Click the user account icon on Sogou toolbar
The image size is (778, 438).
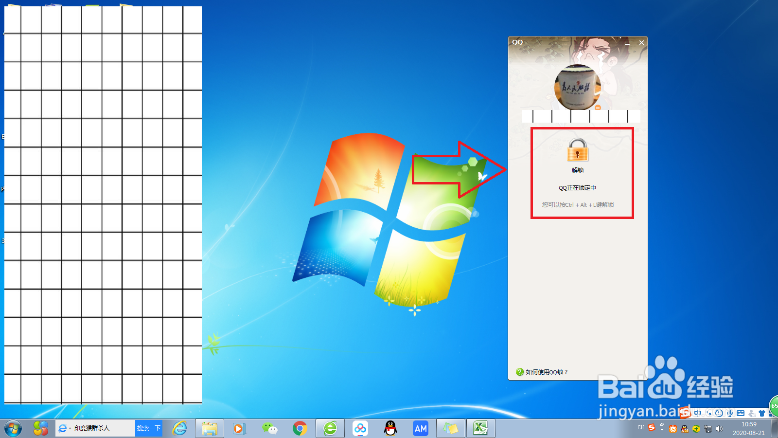(752, 413)
